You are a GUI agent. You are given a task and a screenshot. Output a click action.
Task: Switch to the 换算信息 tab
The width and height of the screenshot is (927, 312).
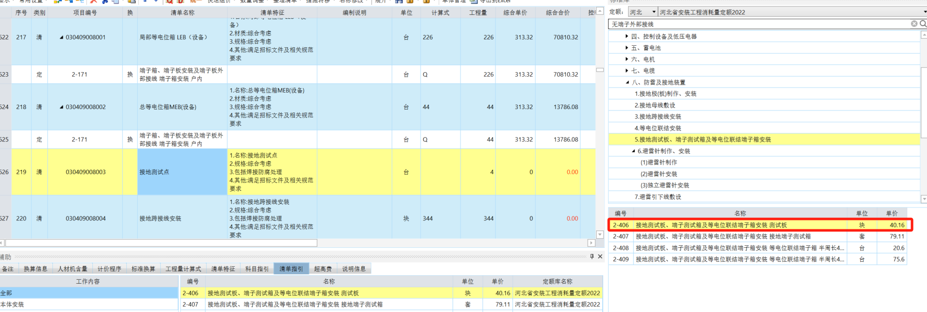click(x=35, y=269)
